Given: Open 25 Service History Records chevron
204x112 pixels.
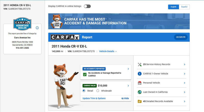Looking at the screenshot, I should [x=184, y=64].
